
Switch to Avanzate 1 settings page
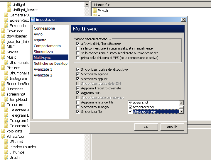[x=43, y=69]
